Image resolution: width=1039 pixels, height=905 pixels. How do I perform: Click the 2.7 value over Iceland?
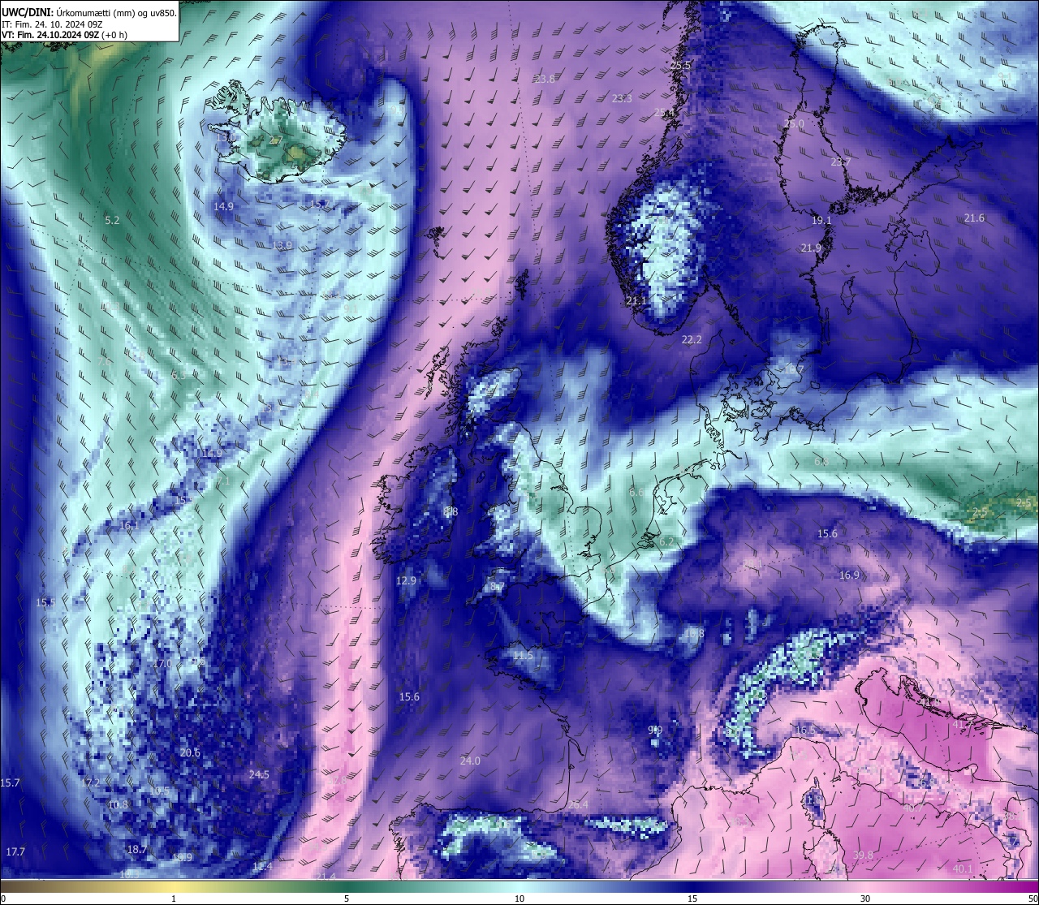click(276, 140)
